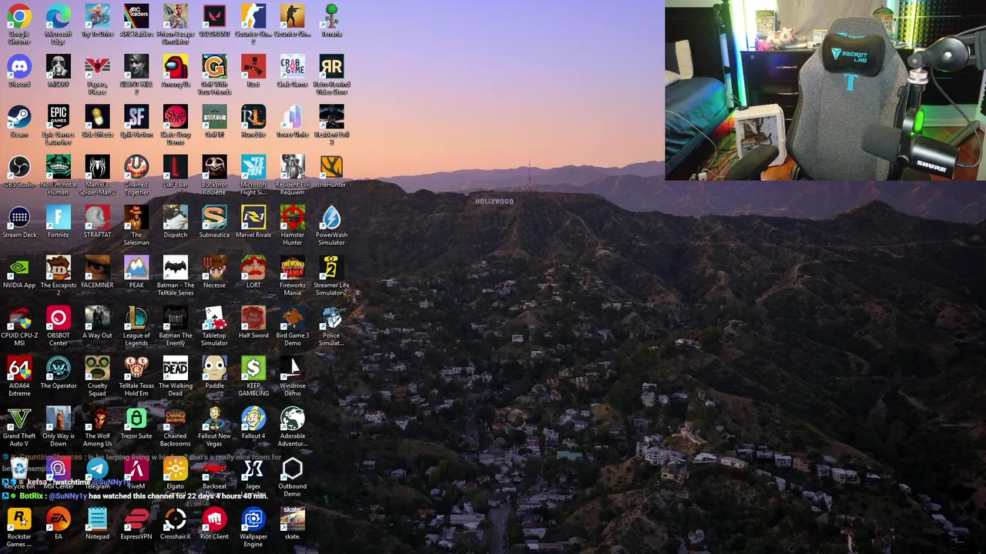Click the webcam overlay showing the gaming chair

[825, 90]
